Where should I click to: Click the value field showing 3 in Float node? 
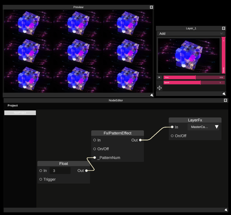[60, 170]
